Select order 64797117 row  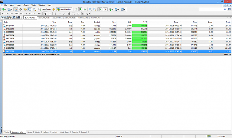(117, 25)
